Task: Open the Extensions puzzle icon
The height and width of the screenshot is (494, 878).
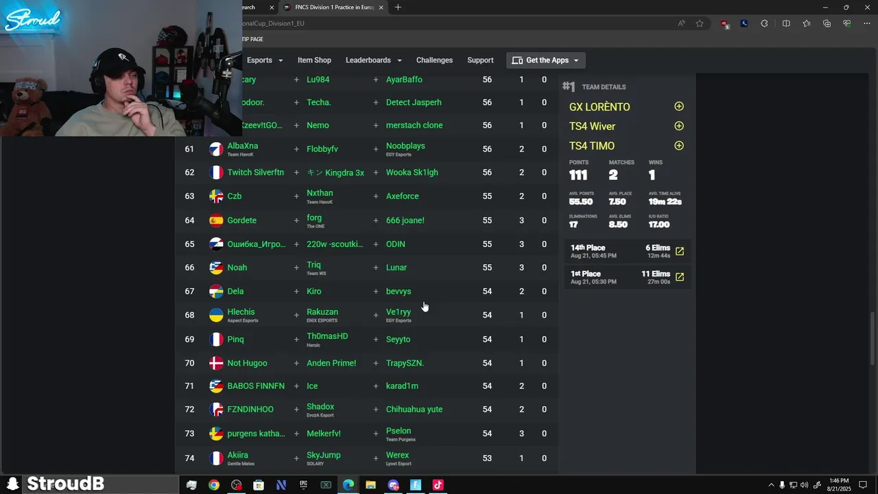Action: pos(764,23)
